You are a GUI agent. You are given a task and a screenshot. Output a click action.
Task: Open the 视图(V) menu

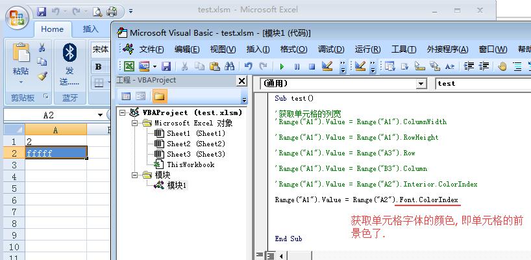pyautogui.click(x=223, y=49)
